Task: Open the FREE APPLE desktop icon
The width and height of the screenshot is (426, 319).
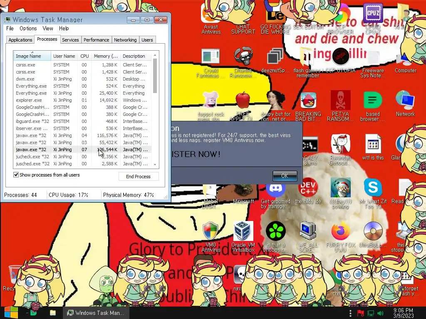Action: tap(243, 106)
